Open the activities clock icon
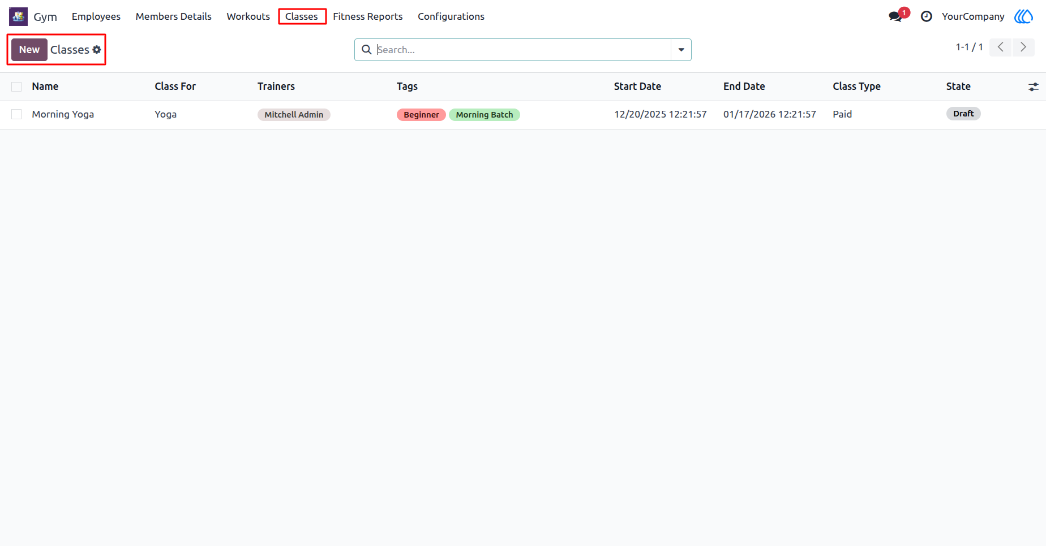 click(926, 16)
